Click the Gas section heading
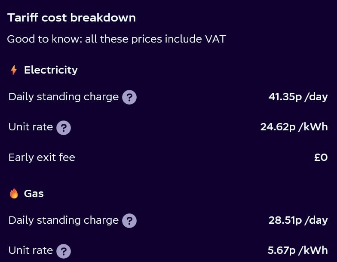Viewport: 337px width, 262px height. 34,194
